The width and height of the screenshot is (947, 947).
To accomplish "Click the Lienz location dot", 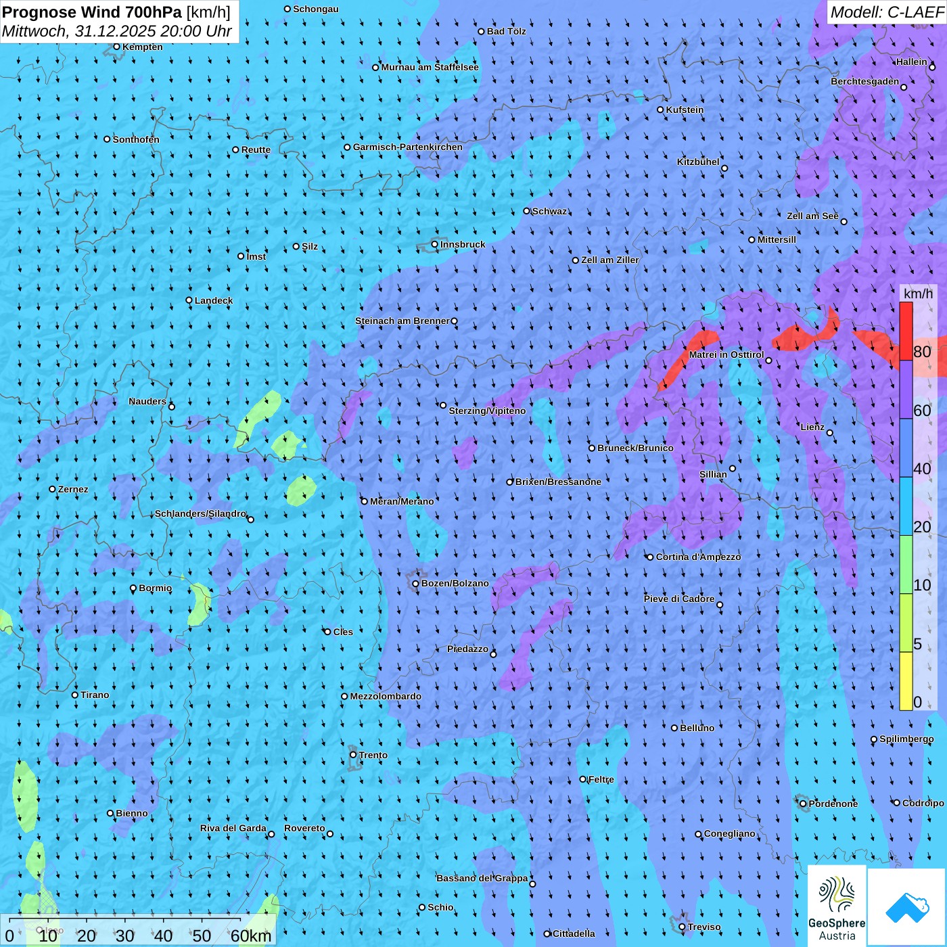I will (830, 433).
